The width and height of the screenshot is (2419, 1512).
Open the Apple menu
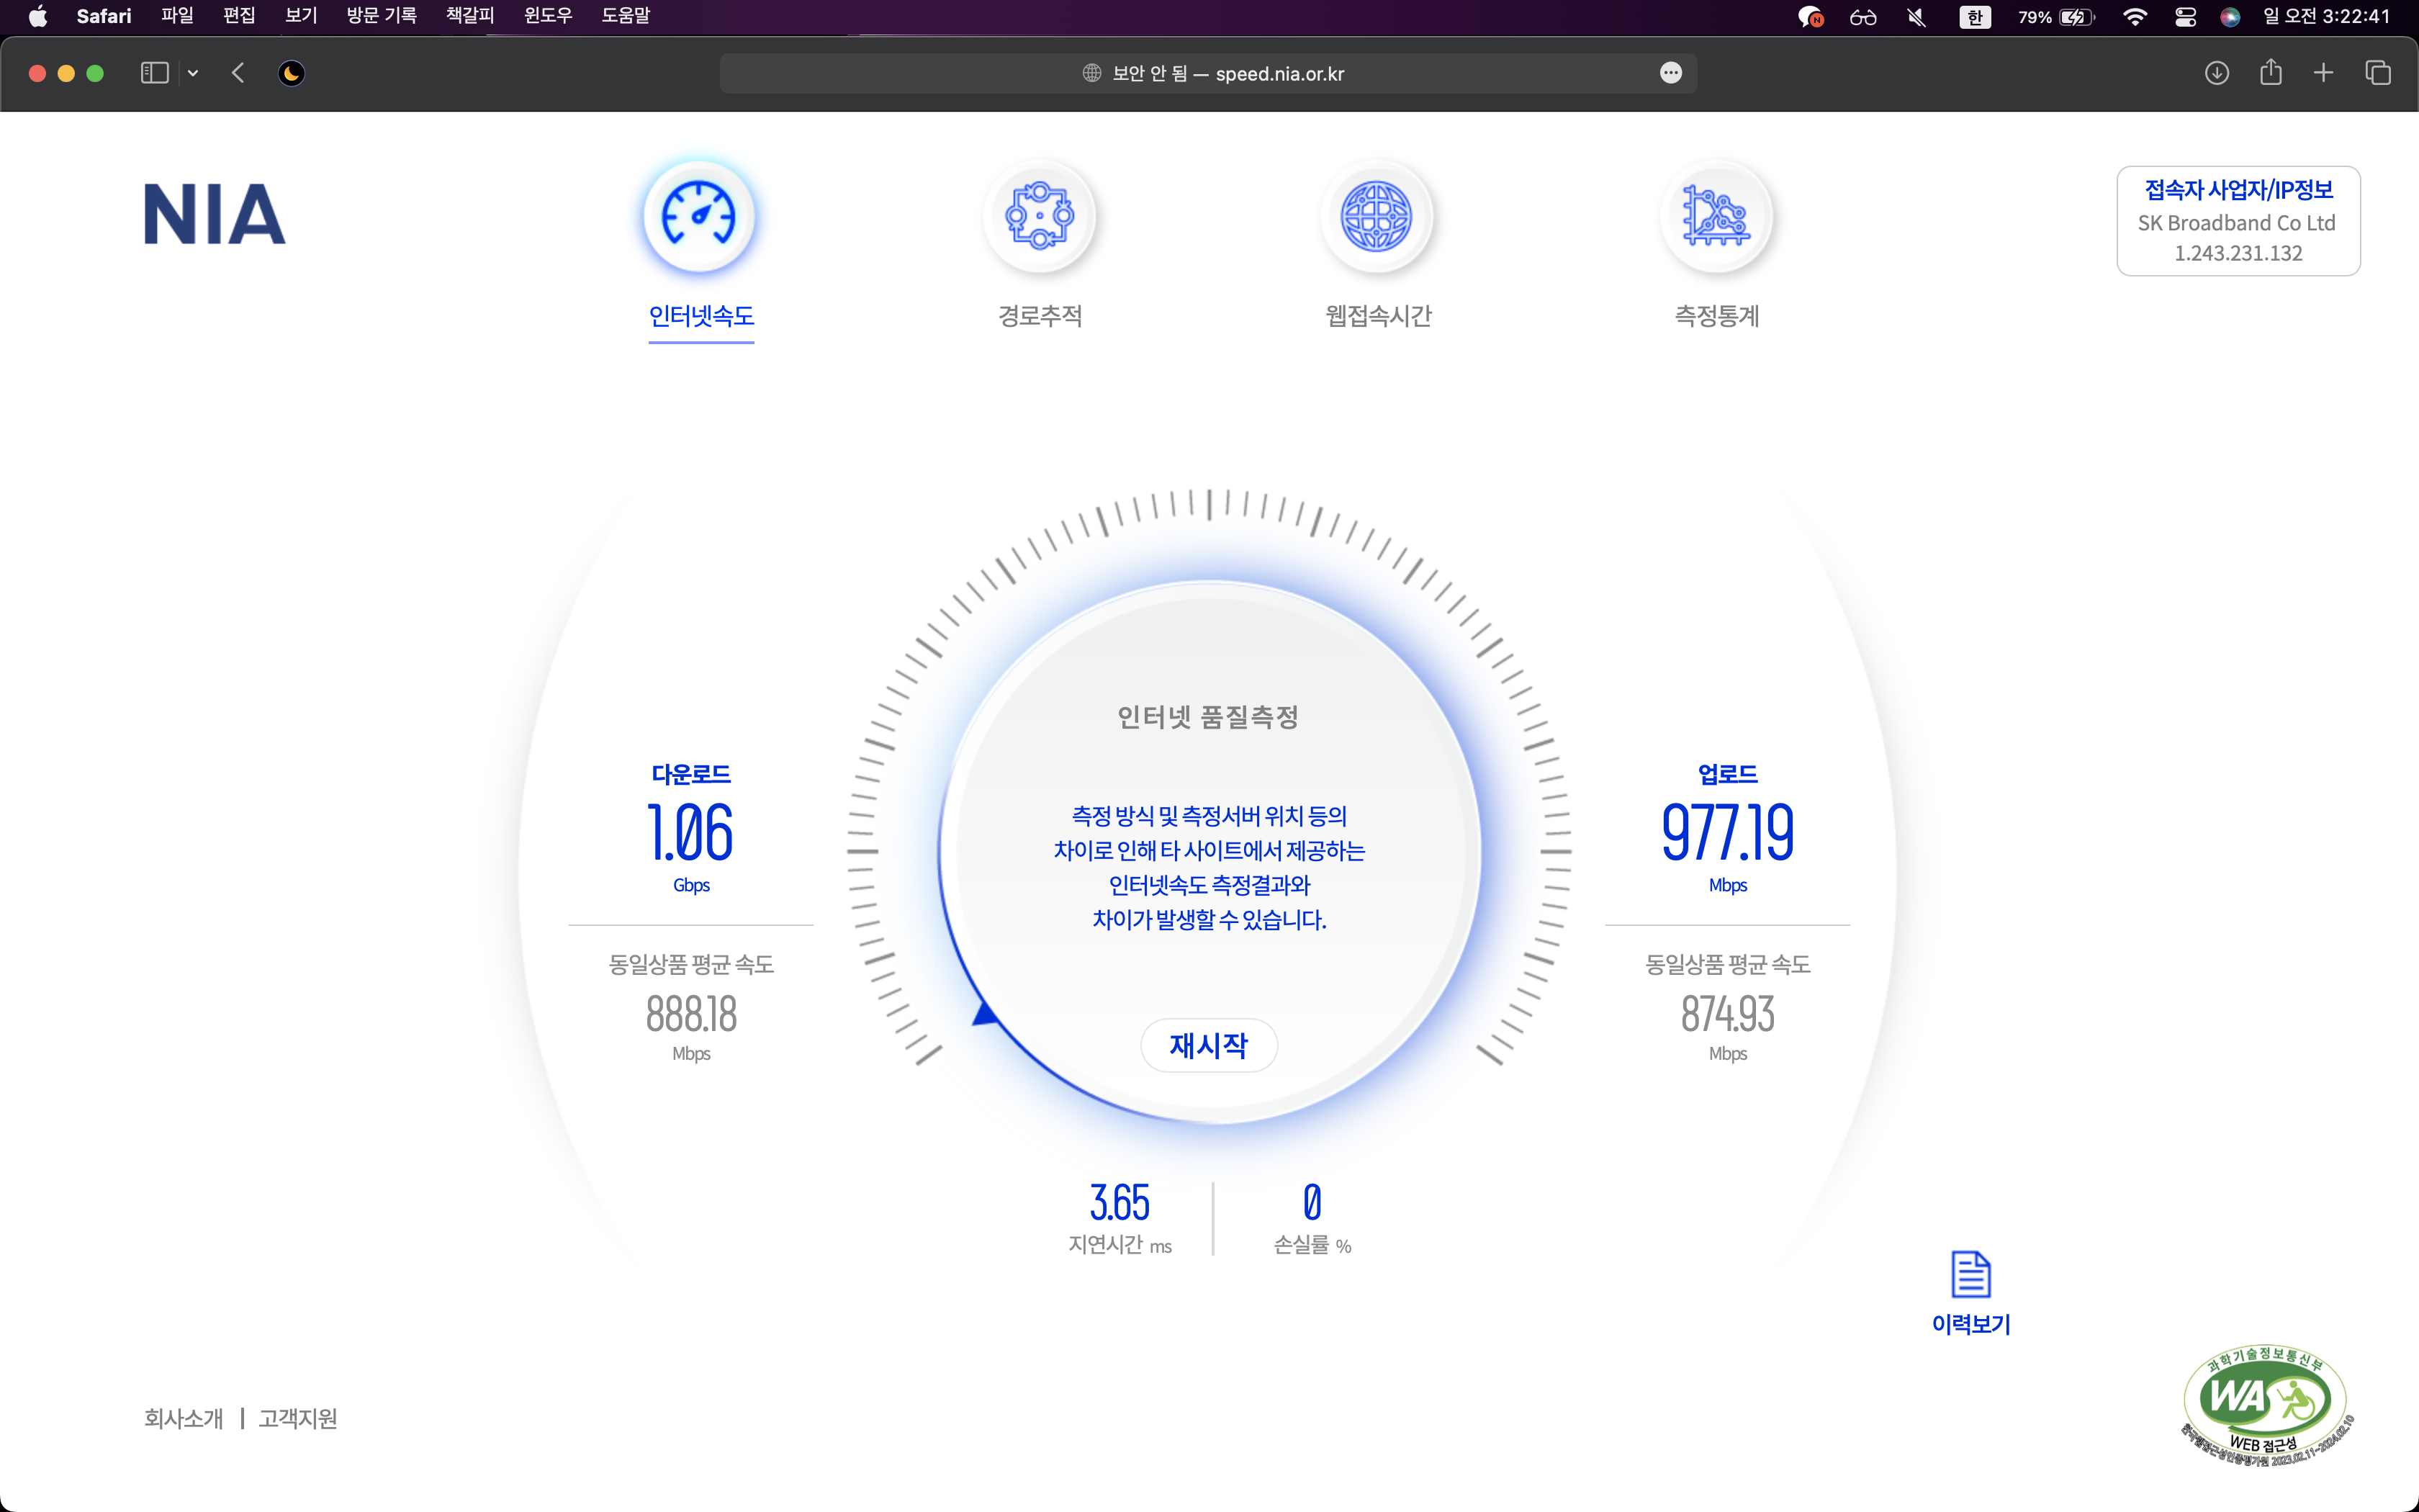click(x=38, y=16)
